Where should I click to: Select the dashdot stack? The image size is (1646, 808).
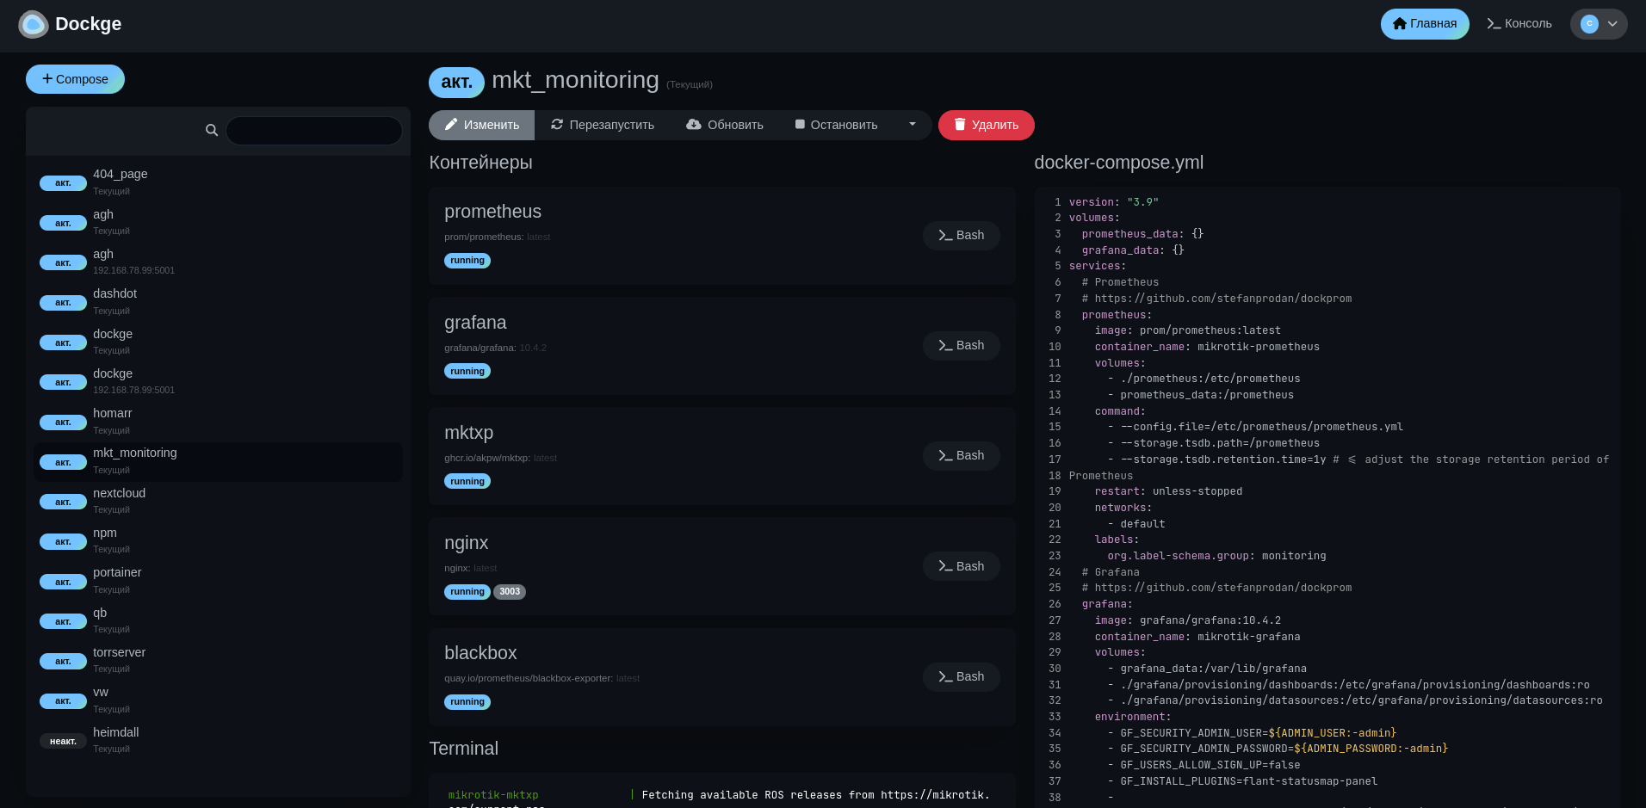218,301
